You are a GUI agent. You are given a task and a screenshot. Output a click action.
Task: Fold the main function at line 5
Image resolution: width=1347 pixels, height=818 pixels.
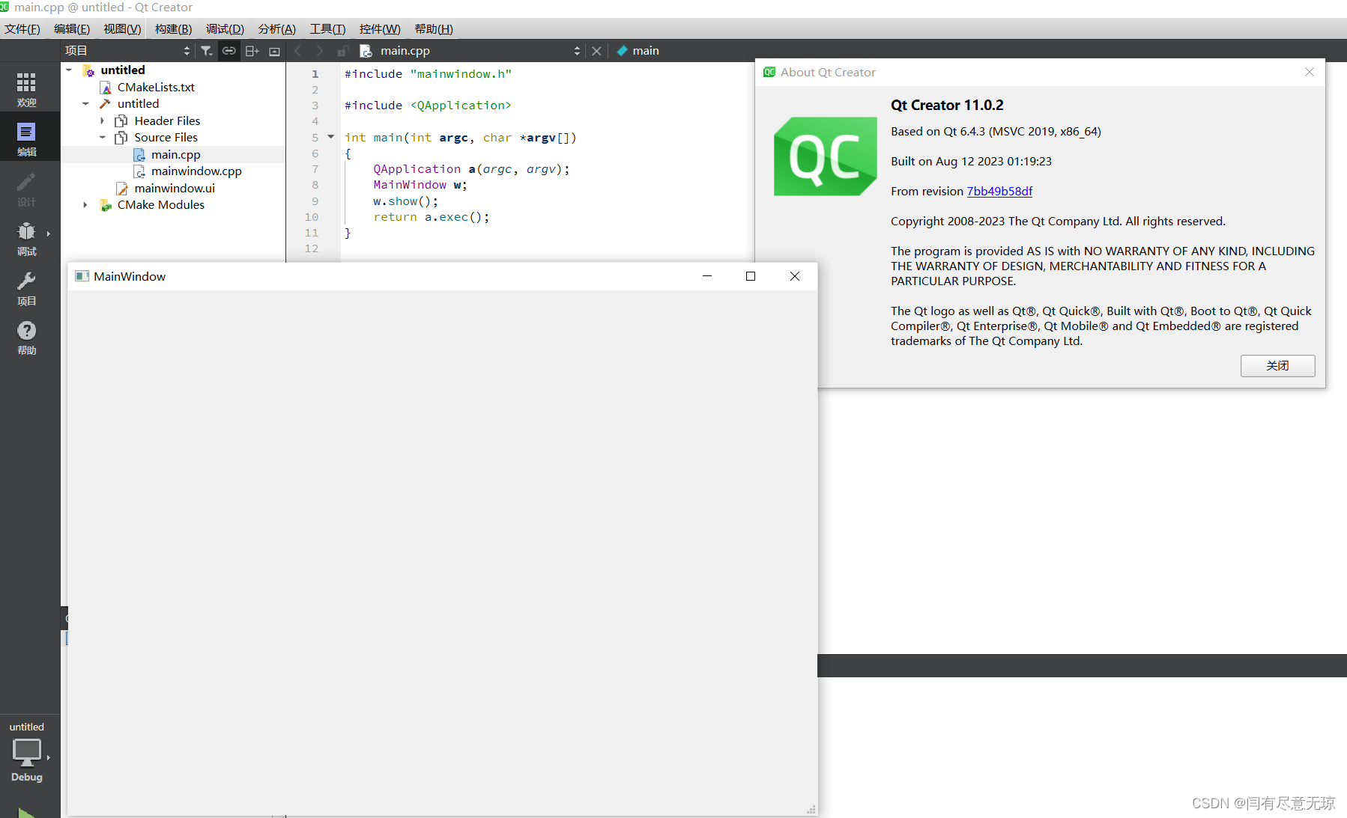click(x=330, y=137)
